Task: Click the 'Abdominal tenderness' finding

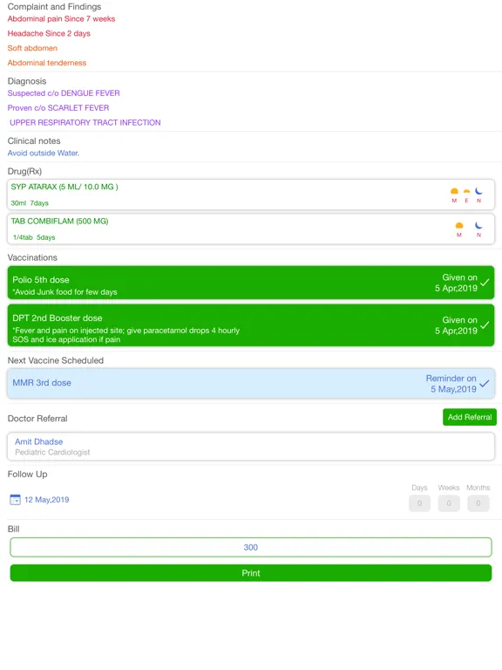Action: (x=47, y=63)
